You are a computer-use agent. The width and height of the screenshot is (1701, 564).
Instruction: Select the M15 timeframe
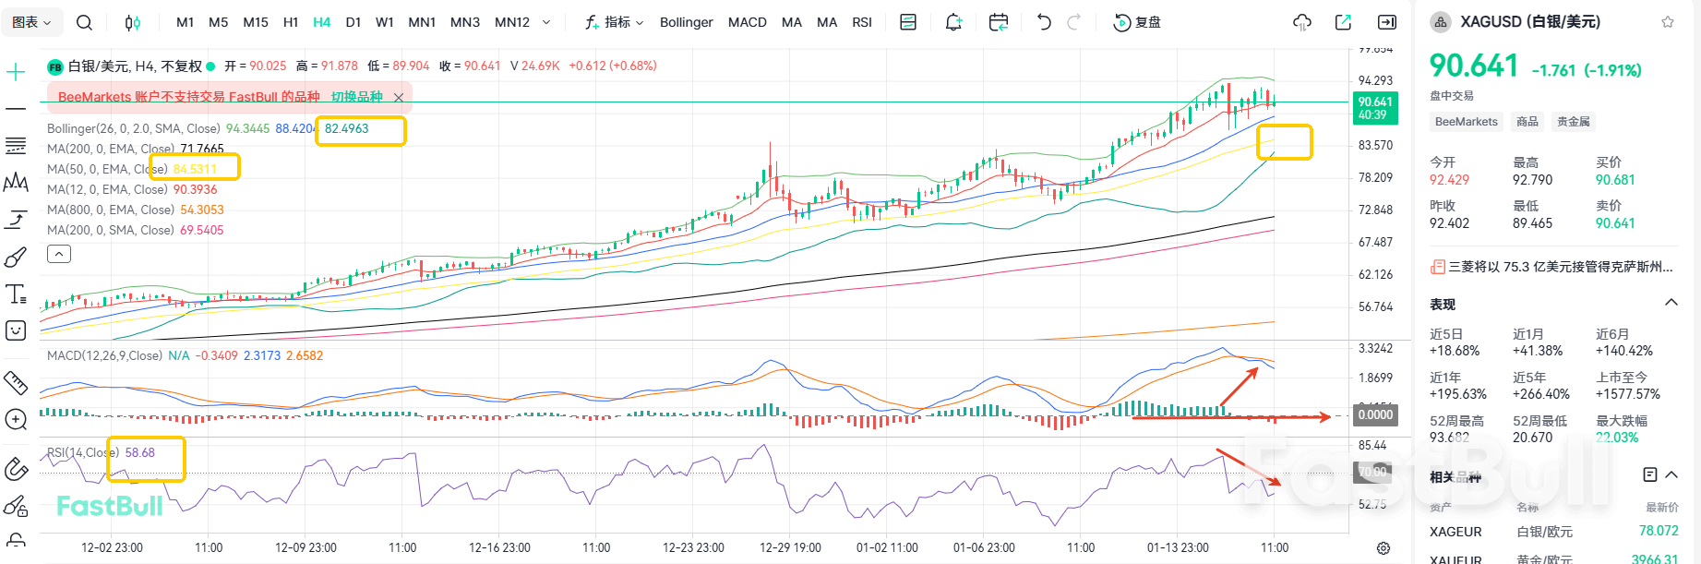tap(256, 22)
